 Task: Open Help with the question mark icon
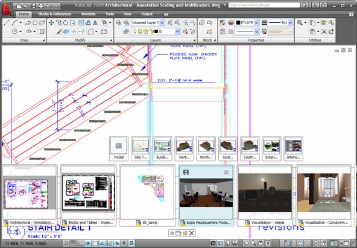coord(352,14)
